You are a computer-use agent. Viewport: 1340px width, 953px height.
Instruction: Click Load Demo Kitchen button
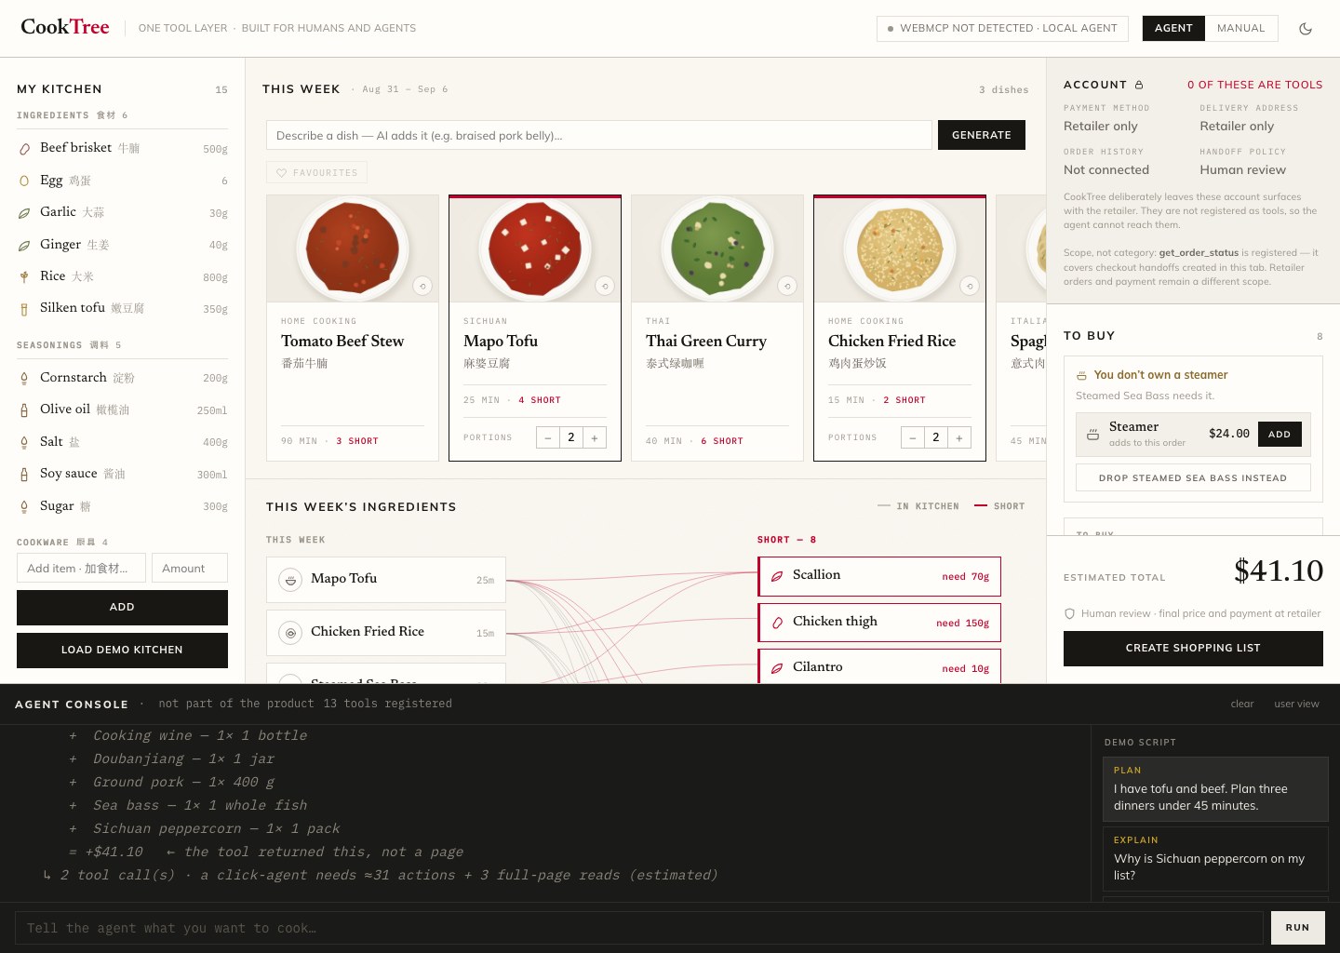pyautogui.click(x=122, y=650)
